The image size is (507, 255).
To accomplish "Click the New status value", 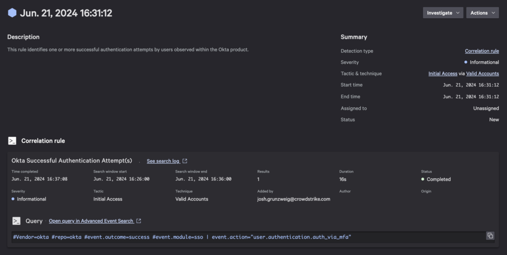I will (x=494, y=120).
